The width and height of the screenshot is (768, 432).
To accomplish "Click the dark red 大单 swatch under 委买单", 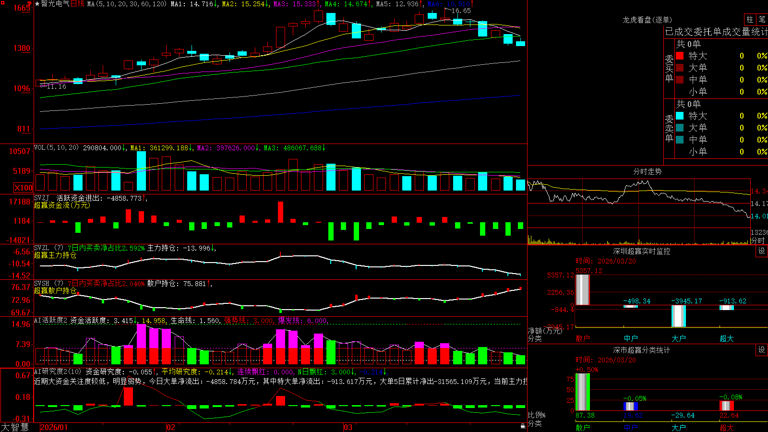I will click(680, 68).
